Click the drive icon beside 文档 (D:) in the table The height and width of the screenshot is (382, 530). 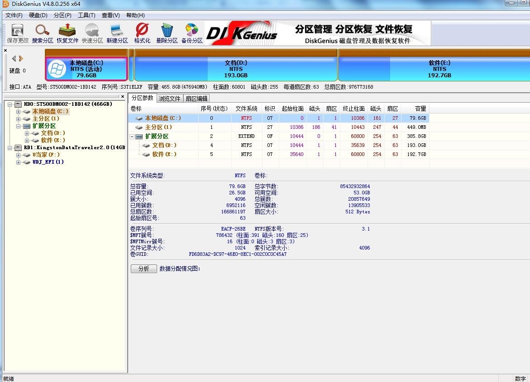pos(146,145)
